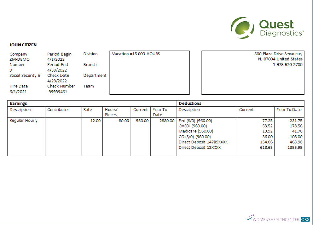Click the ORG label in the footer badge
This screenshot has width=313, height=225.
(305, 219)
